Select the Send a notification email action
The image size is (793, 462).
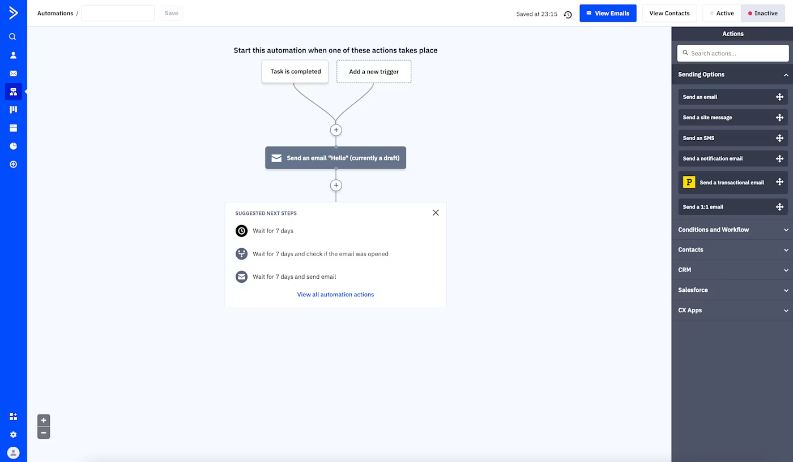tap(733, 158)
